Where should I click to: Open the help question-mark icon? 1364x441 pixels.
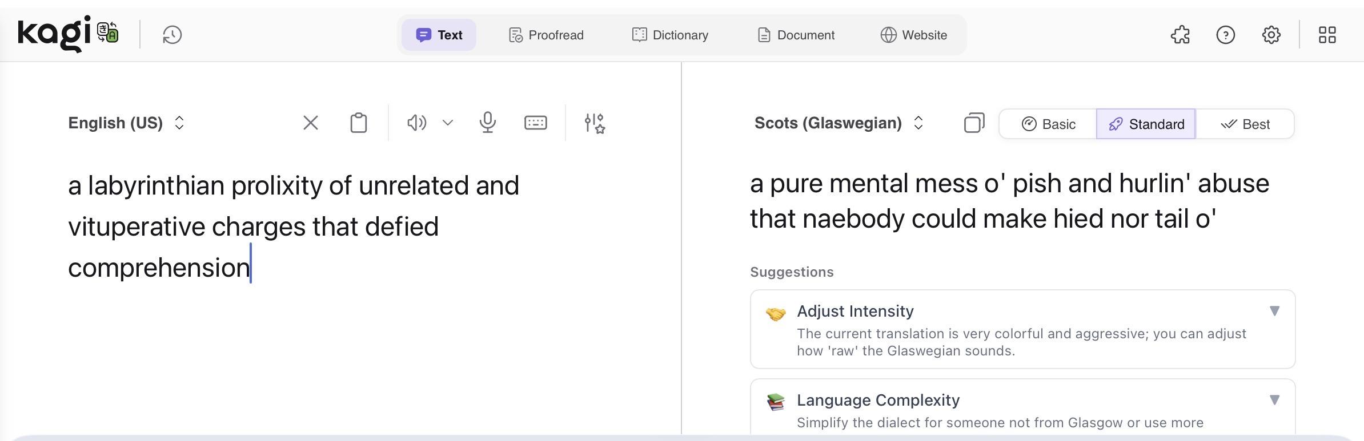coord(1226,35)
